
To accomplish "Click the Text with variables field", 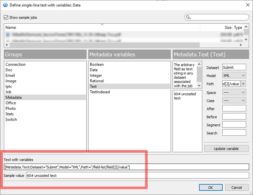I will pos(126,167).
